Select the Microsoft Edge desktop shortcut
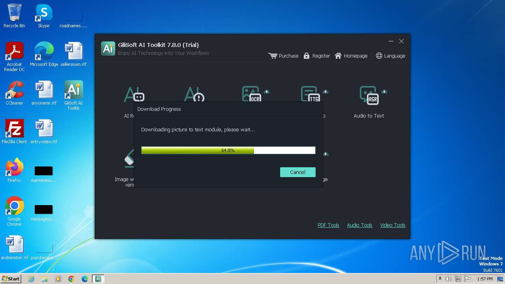The width and height of the screenshot is (505, 284). 44,55
